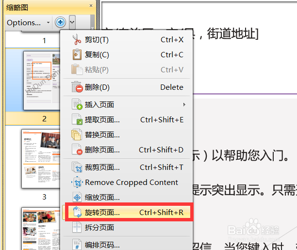
Task: Click the scissors icon for 剪切(T)
Action: coord(77,39)
